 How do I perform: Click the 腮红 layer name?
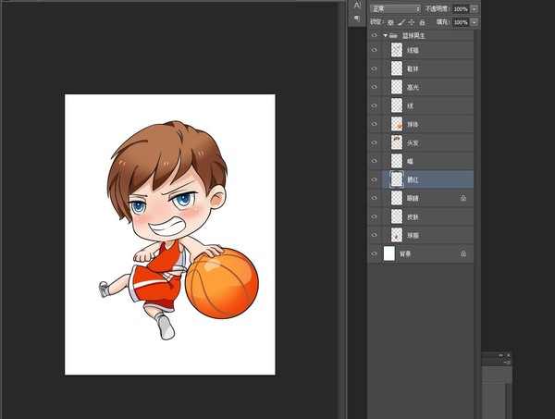coord(413,179)
